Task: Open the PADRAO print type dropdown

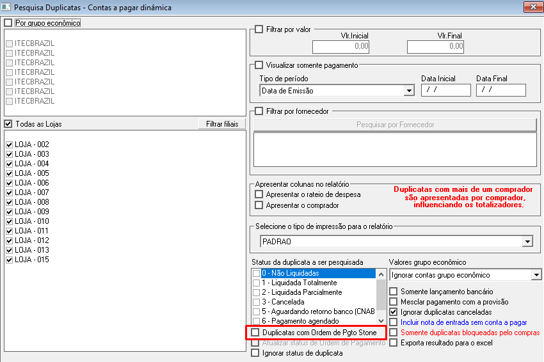Action: (x=527, y=241)
